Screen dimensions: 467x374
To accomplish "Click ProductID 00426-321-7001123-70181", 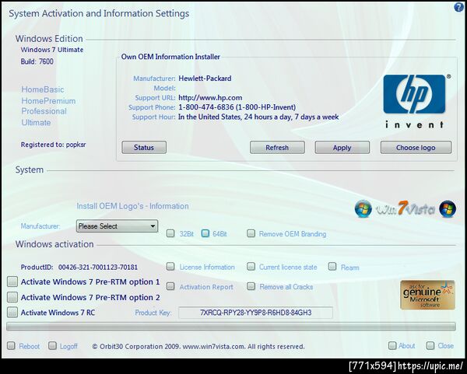I will 79,267.
